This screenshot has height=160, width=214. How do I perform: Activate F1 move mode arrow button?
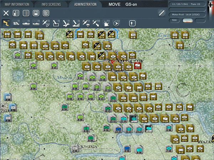tap(6, 23)
